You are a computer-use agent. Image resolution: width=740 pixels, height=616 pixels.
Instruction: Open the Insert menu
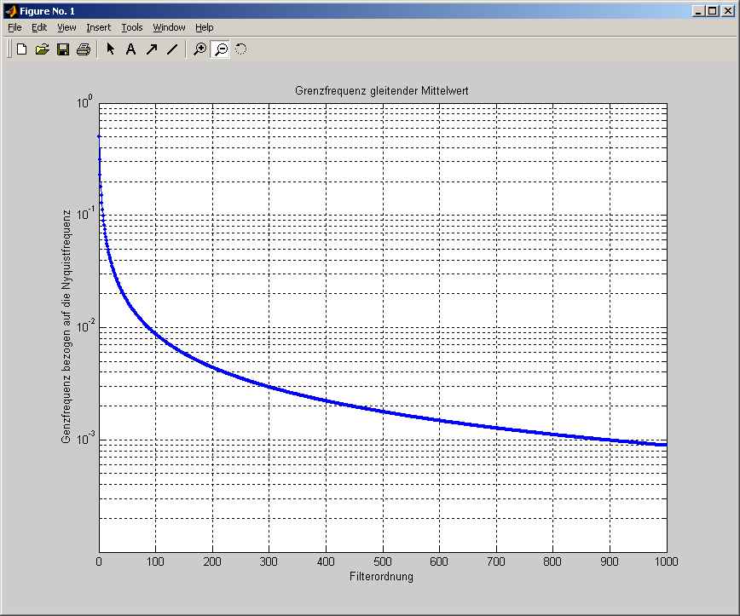98,27
